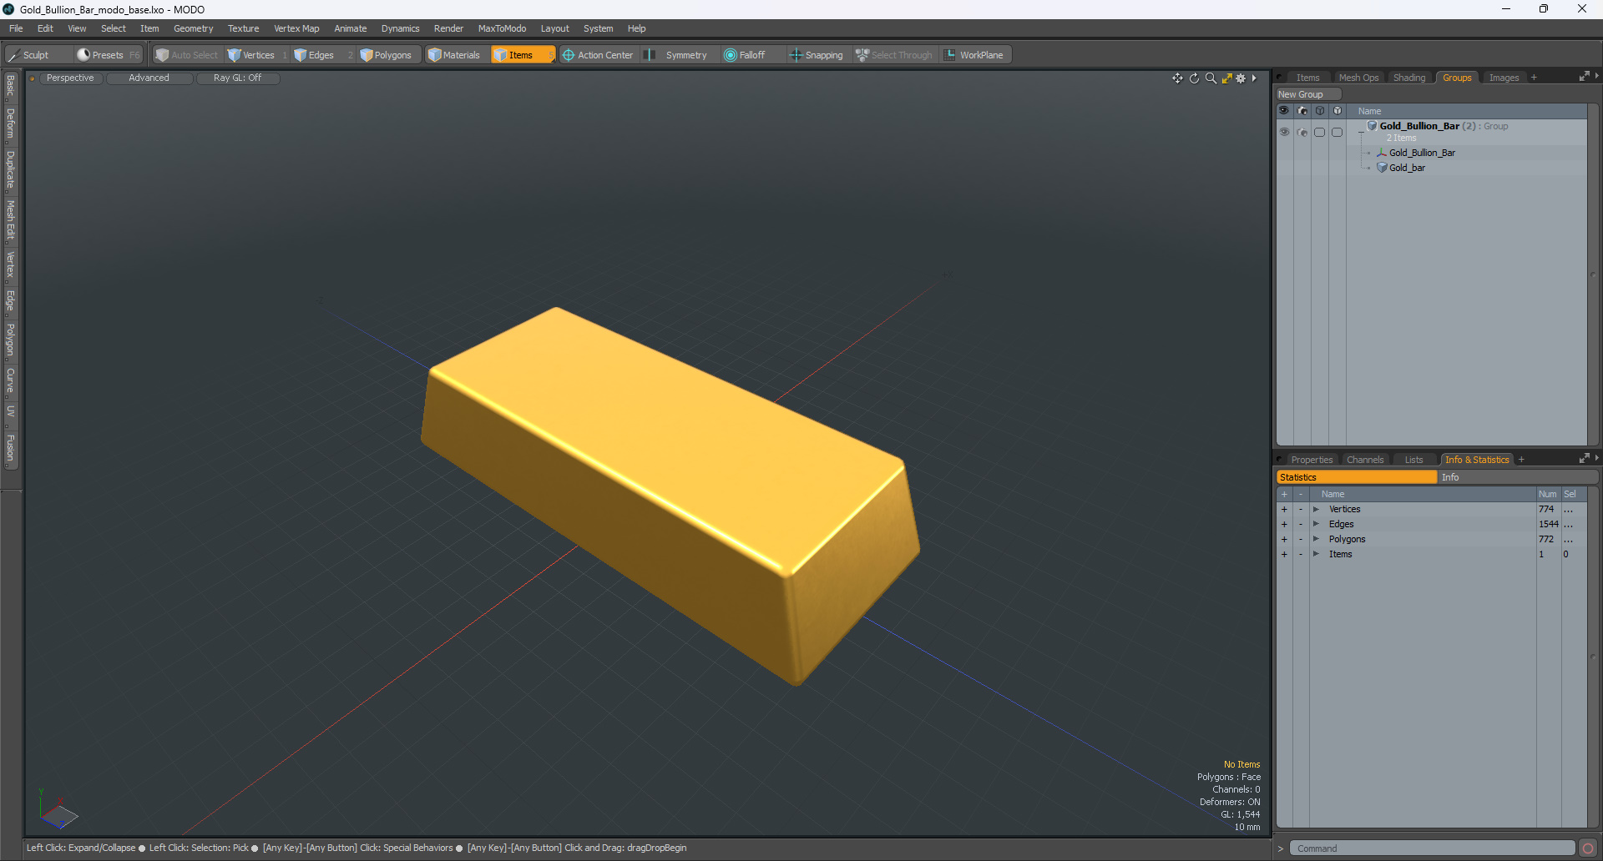The image size is (1603, 861).
Task: Click the yellow maximize viewport arrows icon
Action: tap(1226, 78)
